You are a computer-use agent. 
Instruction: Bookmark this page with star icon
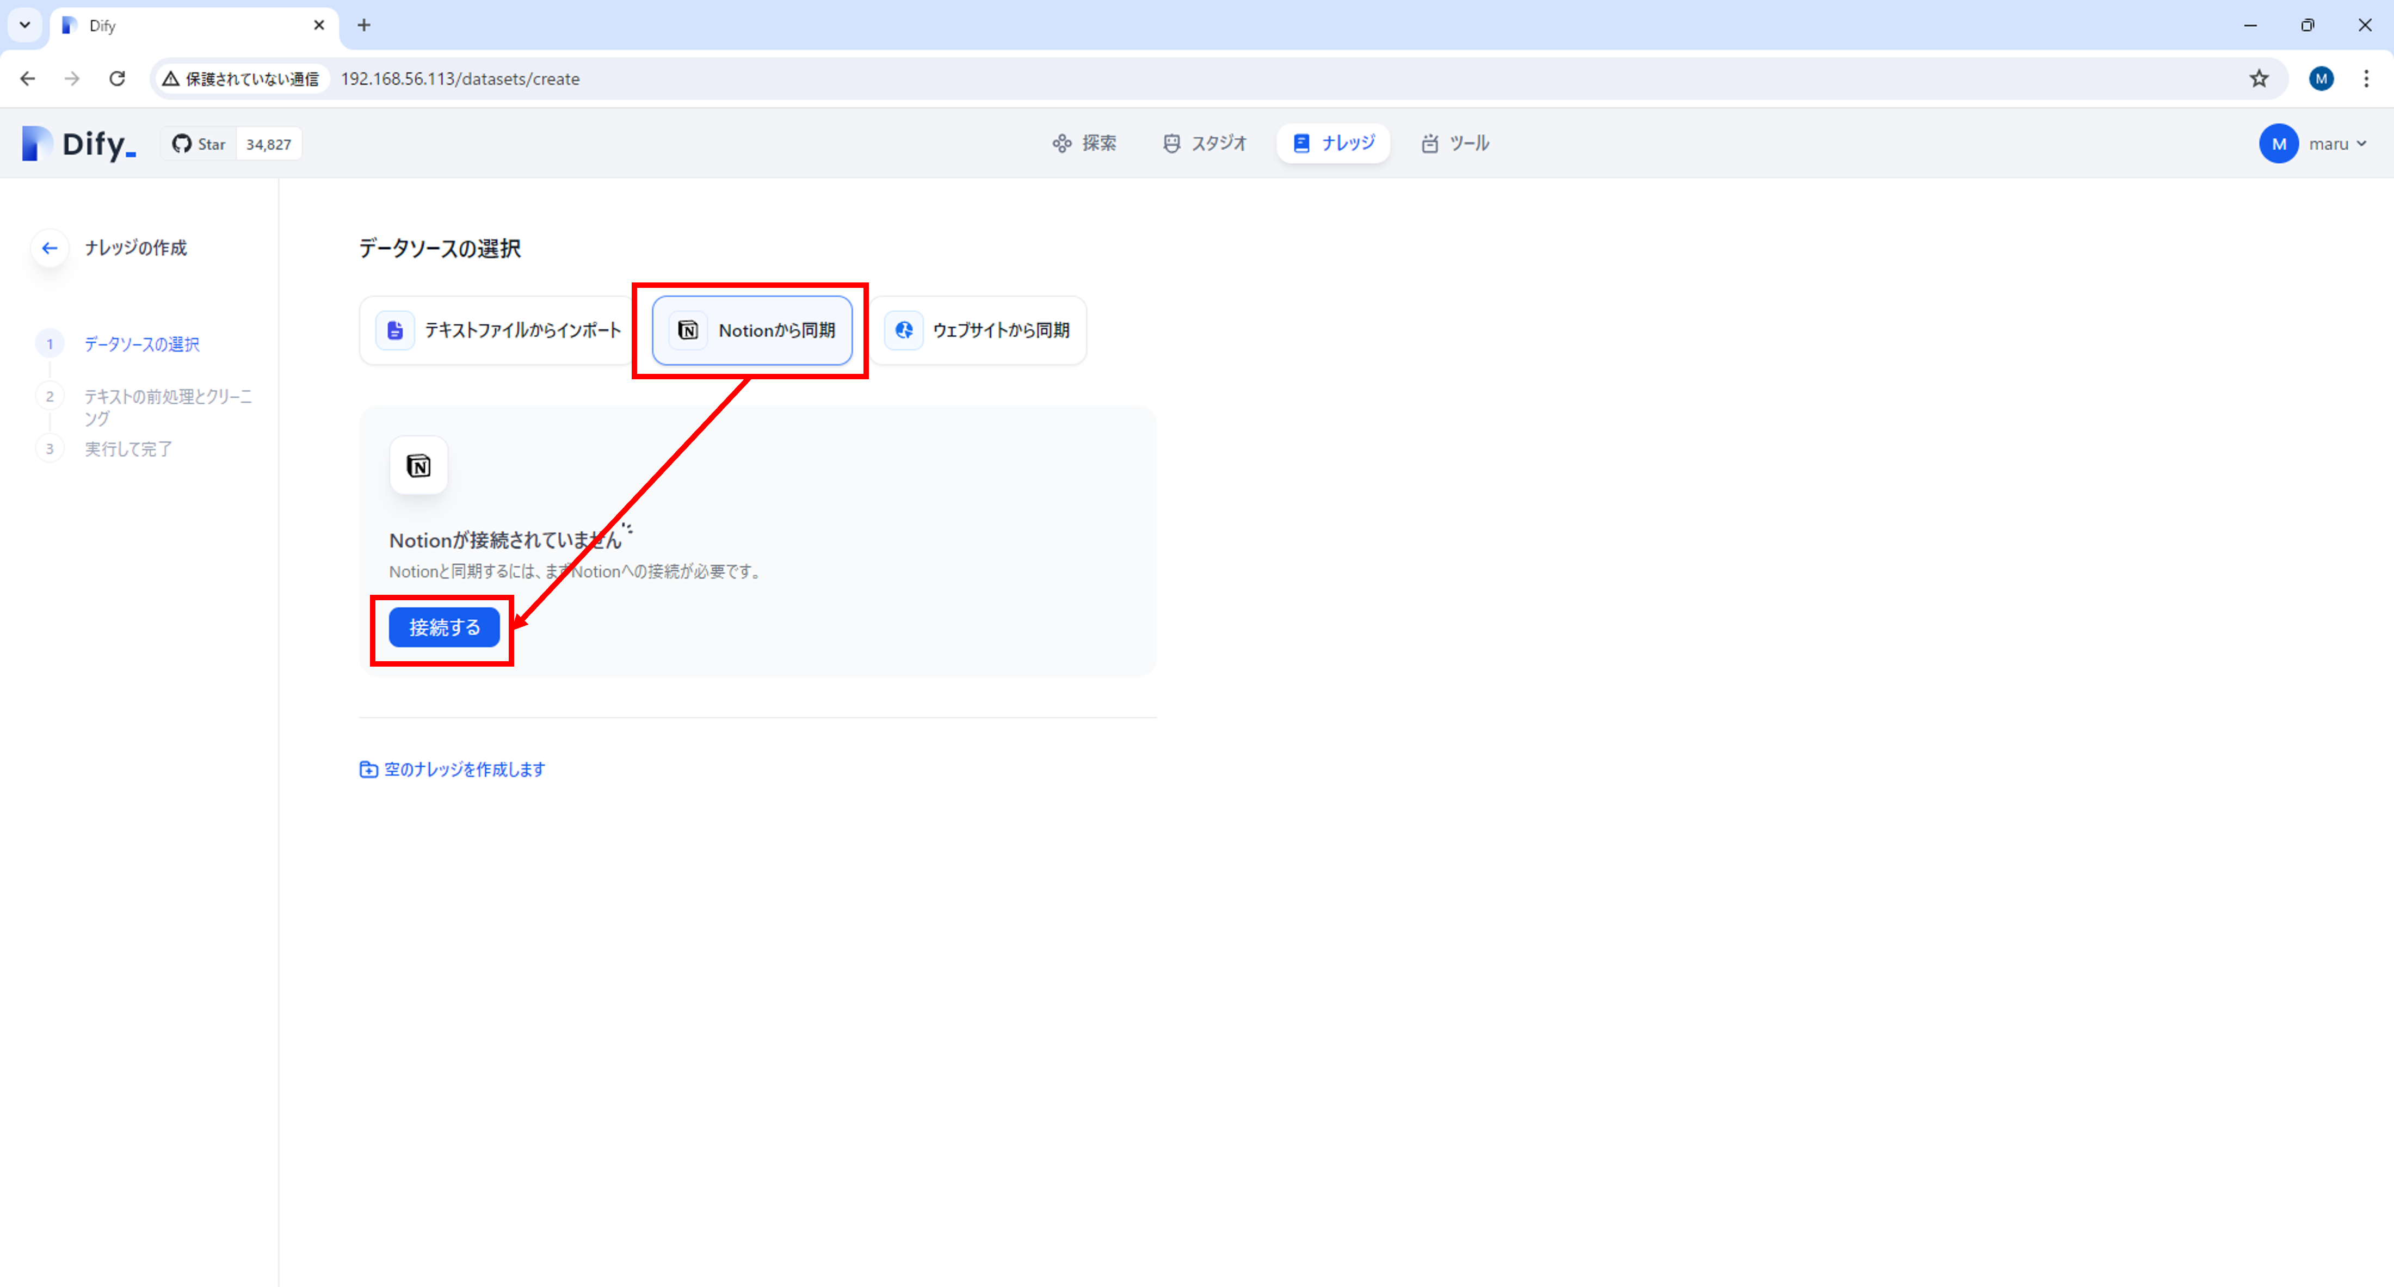[2259, 79]
